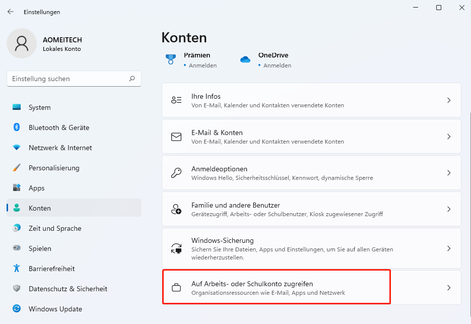Open the System settings category
This screenshot has width=471, height=324.
pos(39,107)
